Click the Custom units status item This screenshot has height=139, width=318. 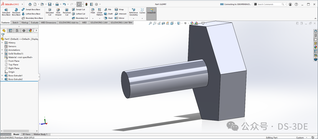pos(300,138)
